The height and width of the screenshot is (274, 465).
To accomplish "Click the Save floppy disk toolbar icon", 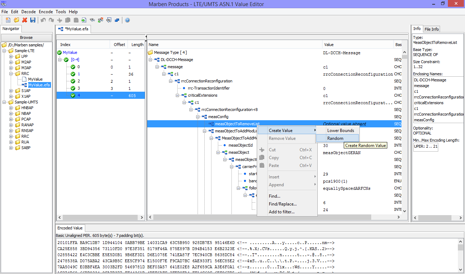I will click(33, 20).
